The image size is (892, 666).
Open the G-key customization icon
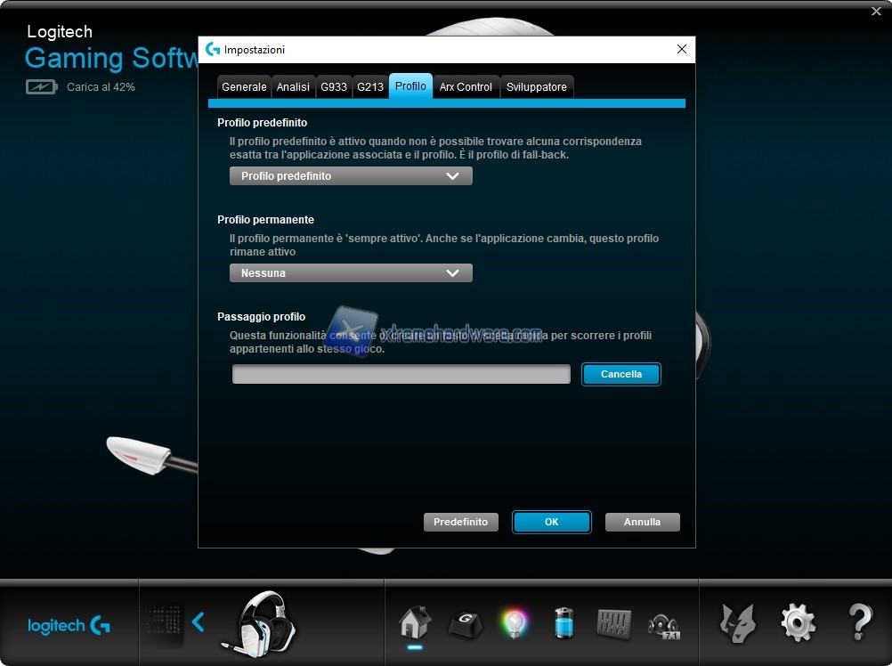(464, 622)
